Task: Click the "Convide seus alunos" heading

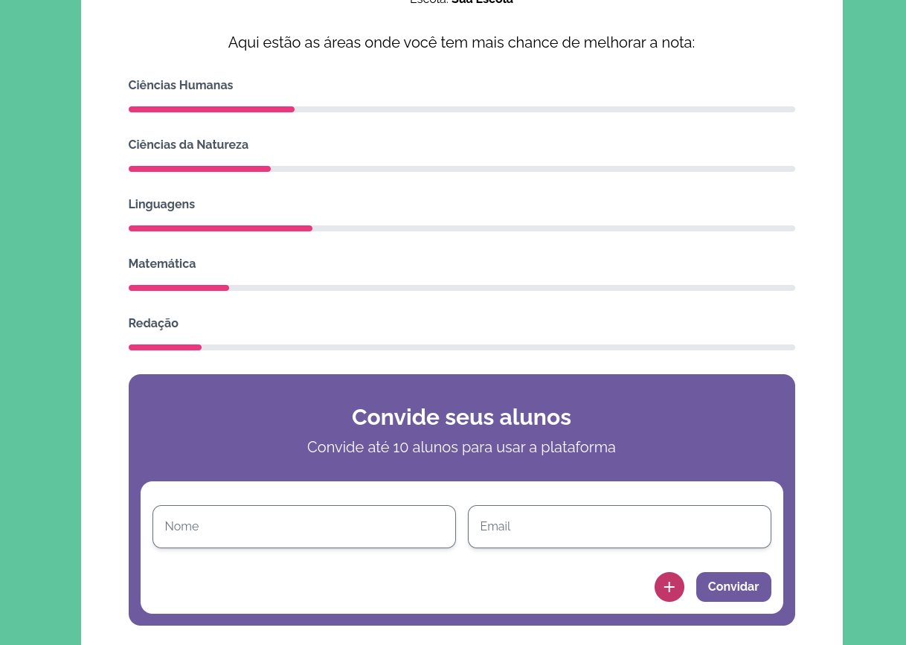Action: tap(461, 417)
